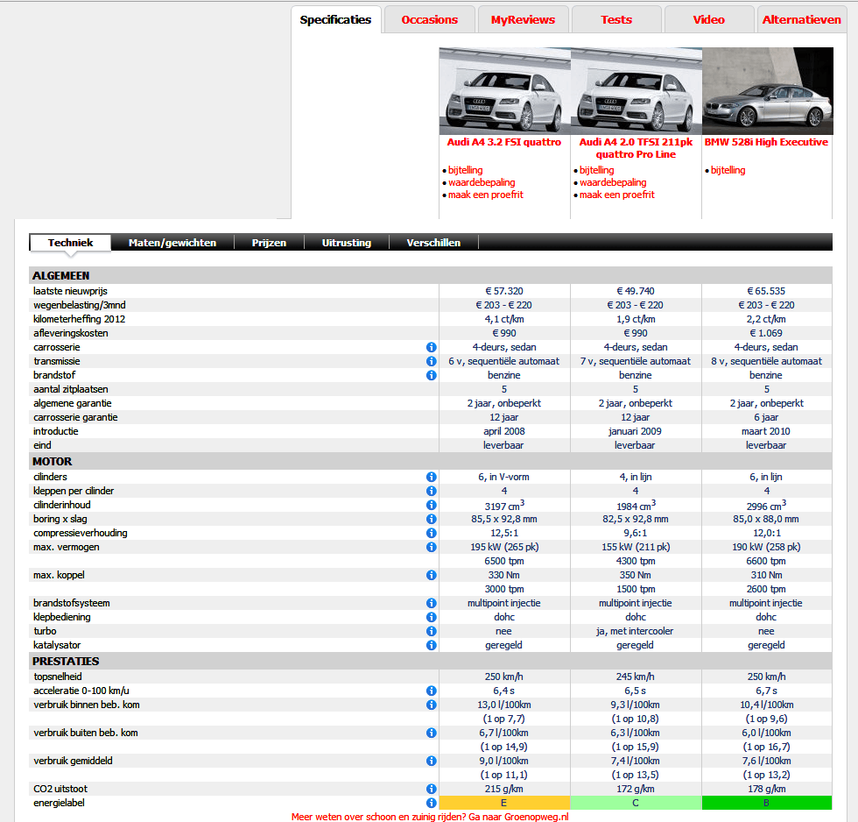This screenshot has height=822, width=858.
Task: Click maak een proefrit under Audi A4 3.2
Action: 485,195
